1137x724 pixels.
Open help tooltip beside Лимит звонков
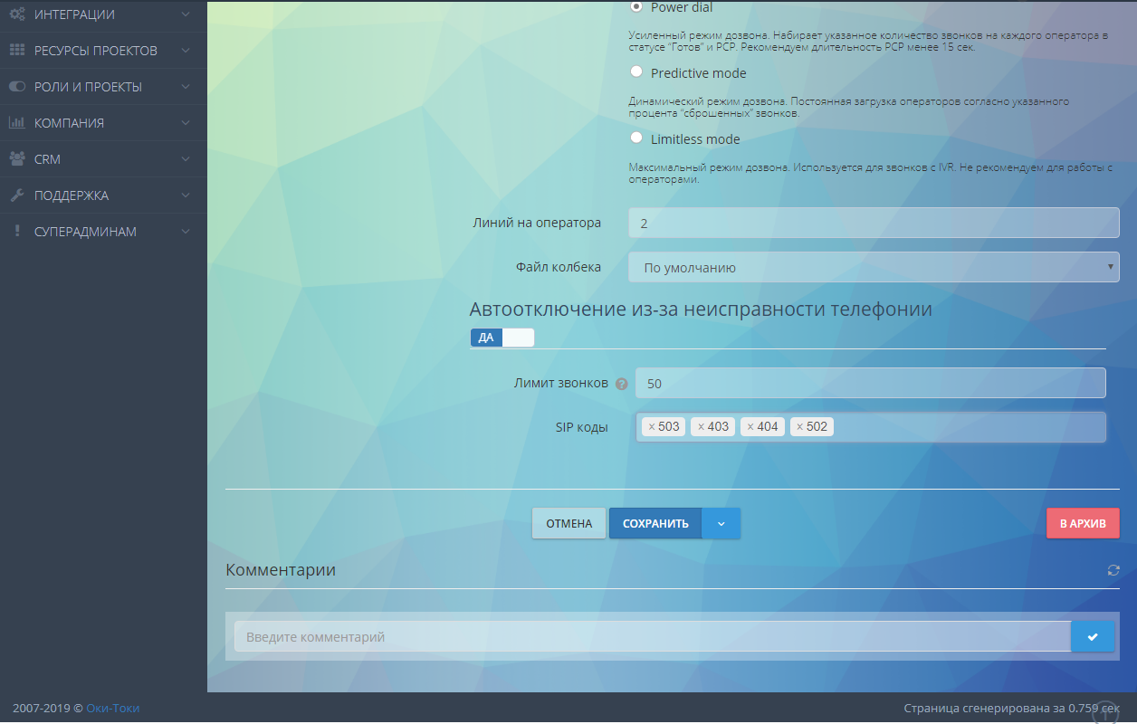(622, 383)
